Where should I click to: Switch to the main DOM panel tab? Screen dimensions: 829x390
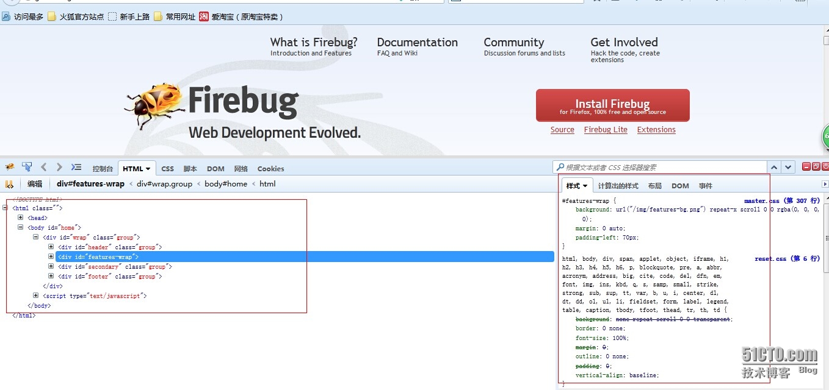(215, 169)
